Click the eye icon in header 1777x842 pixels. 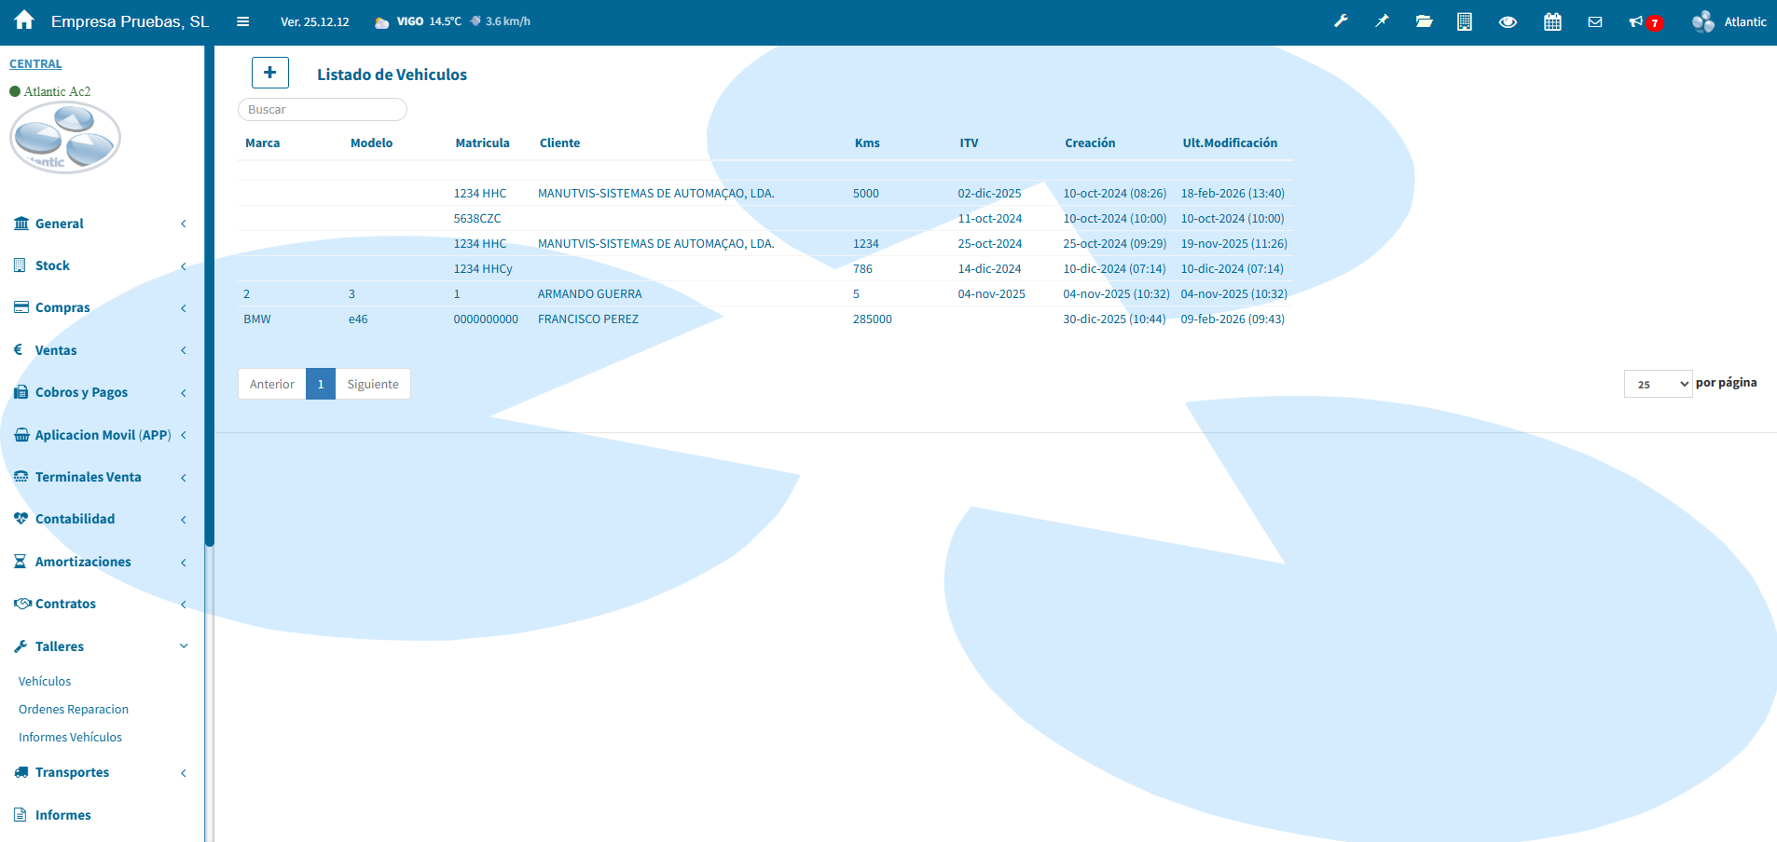tap(1508, 21)
